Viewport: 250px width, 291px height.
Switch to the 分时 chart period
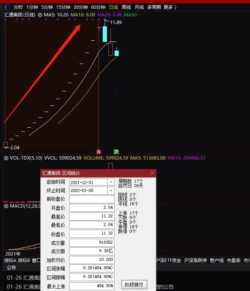pyautogui.click(x=18, y=7)
